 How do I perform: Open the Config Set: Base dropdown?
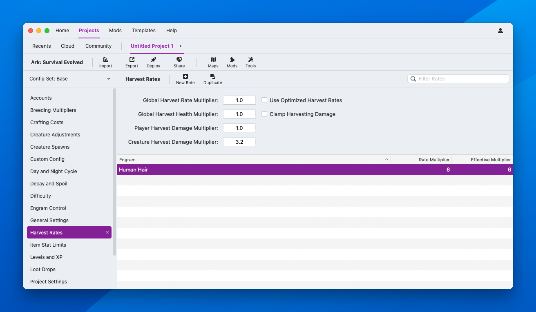(x=70, y=79)
